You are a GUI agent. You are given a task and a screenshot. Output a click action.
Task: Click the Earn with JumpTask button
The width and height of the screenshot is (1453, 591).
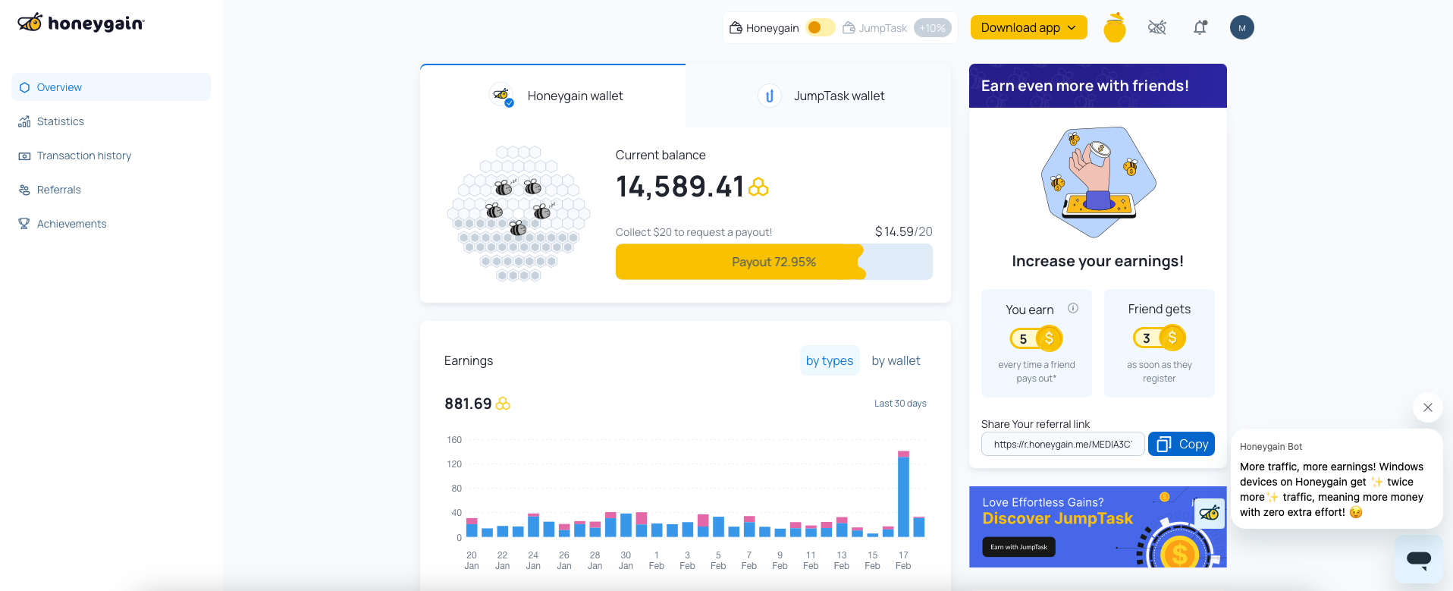click(1018, 547)
